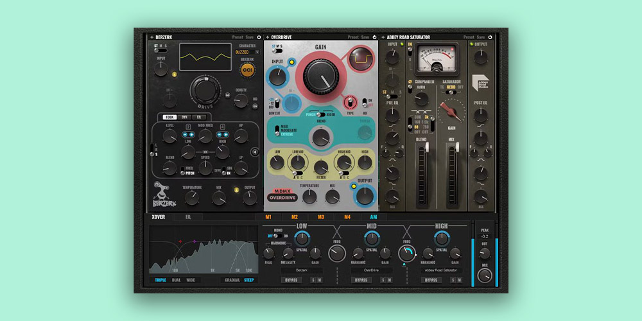Viewport: 642px width, 321px height.
Task: Select the M3 macro tab
Action: (x=321, y=218)
